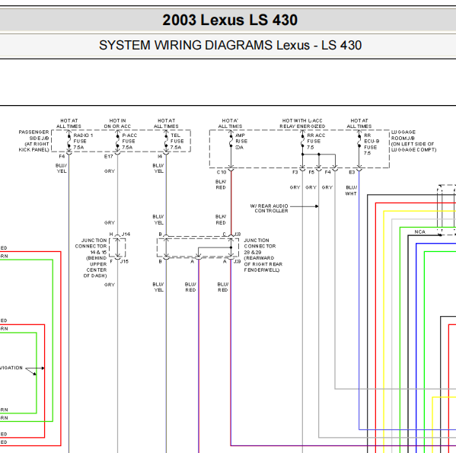This screenshot has width=456, height=453.
Task: Select the "TEL FUSE 7.5A" label
Action: (x=177, y=142)
